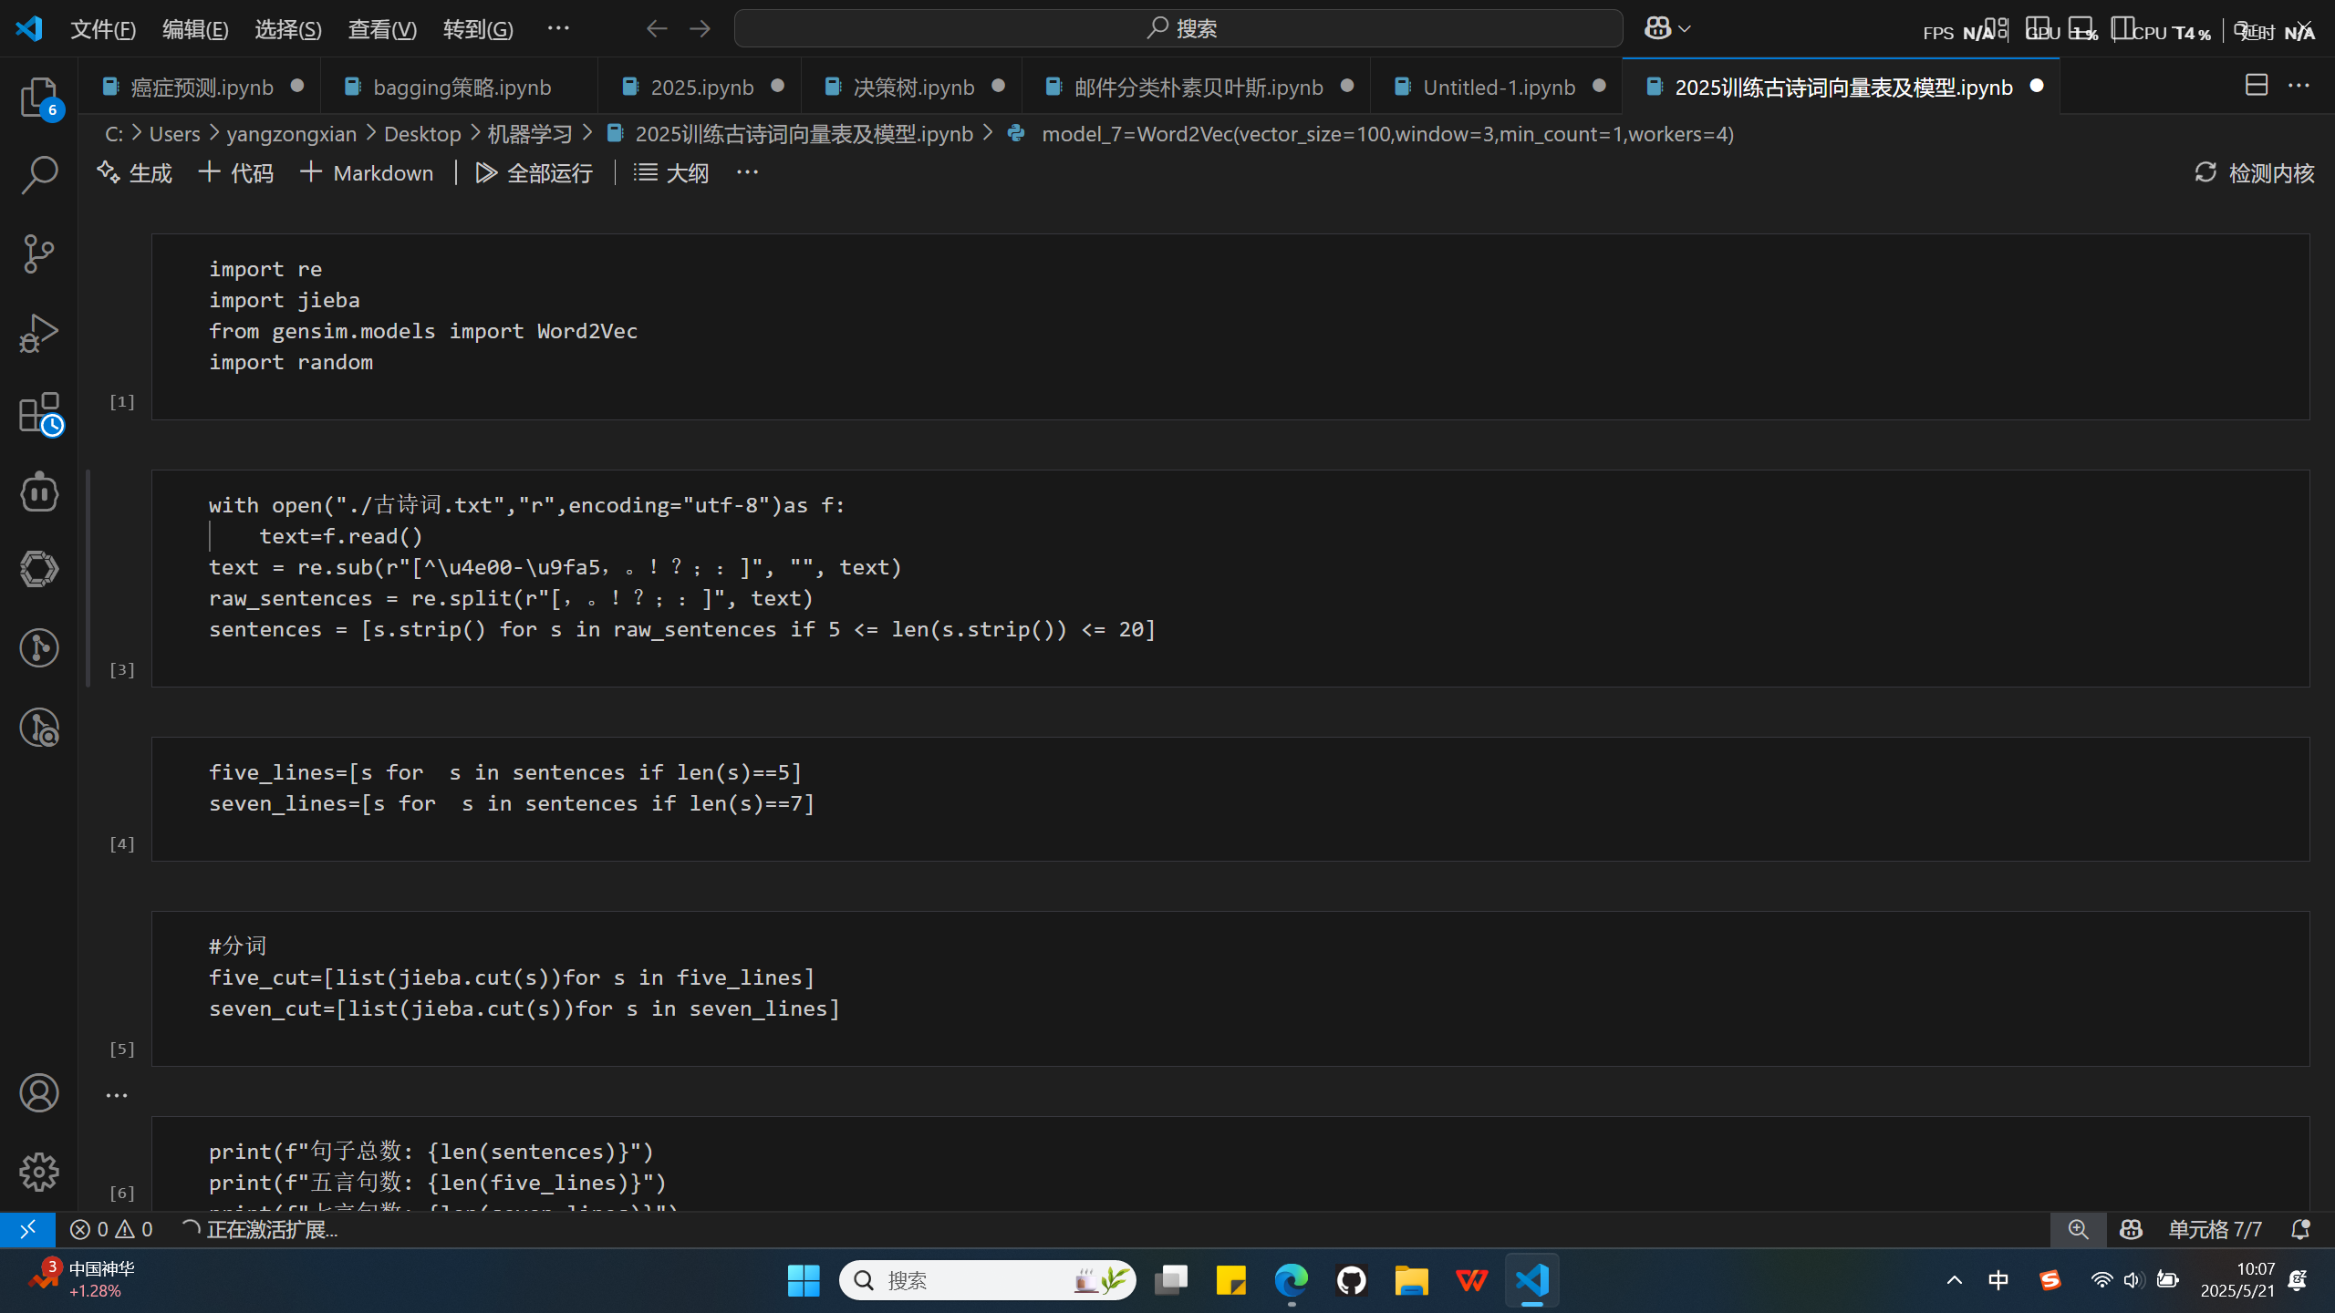Open the Run and Debug view

point(38,333)
